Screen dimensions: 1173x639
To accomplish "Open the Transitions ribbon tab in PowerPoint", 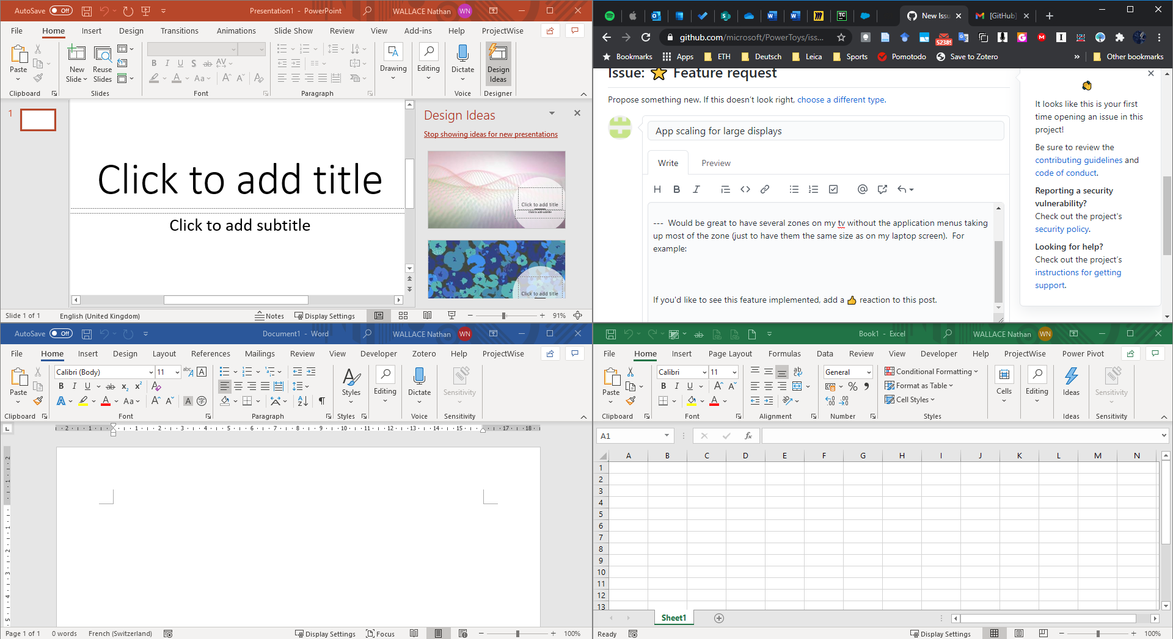I will 179,31.
